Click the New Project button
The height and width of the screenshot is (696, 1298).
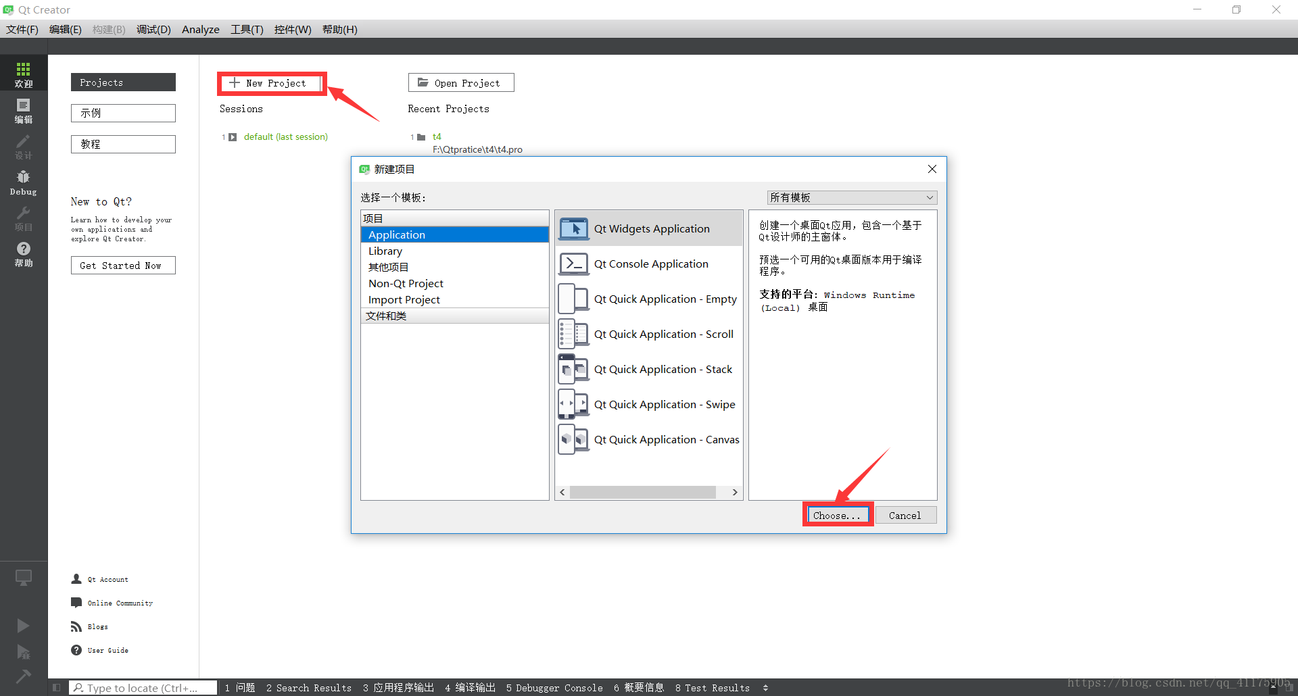tap(272, 83)
